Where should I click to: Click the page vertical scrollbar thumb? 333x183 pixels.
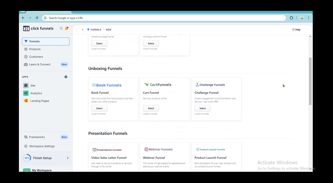[x=310, y=81]
